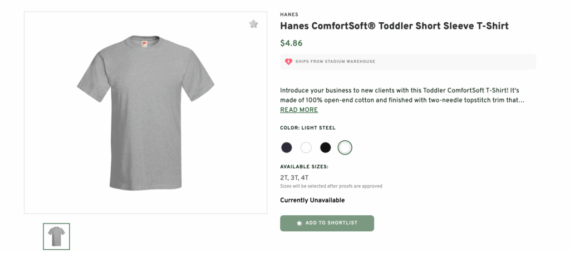
Task: Click 'Ships from Stadium Warehouse' badge text
Action: [335, 62]
